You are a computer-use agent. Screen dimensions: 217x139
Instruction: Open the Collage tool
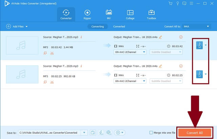(130, 15)
